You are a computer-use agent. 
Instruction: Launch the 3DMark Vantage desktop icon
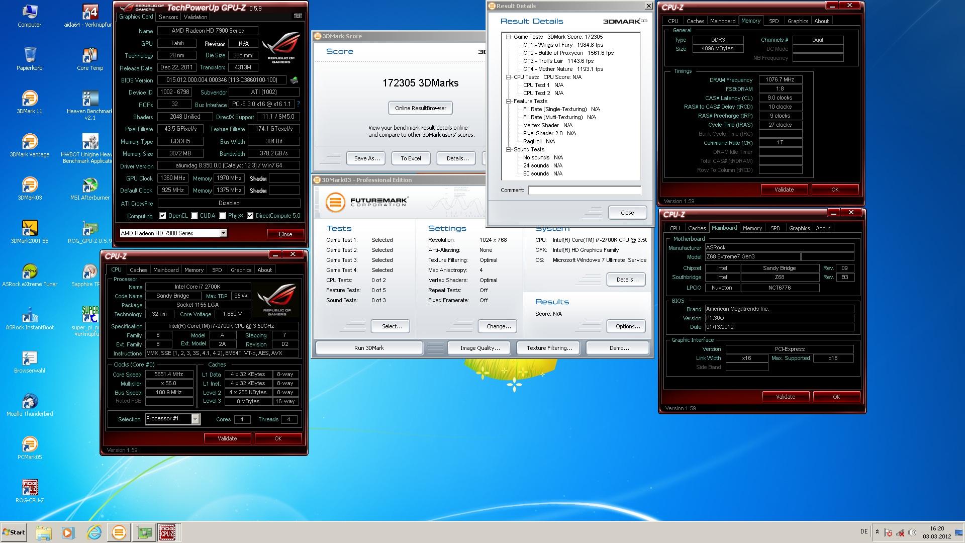pos(30,146)
